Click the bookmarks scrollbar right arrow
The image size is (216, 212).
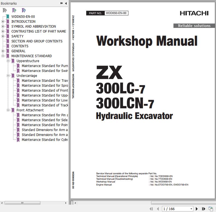[x=66, y=203]
